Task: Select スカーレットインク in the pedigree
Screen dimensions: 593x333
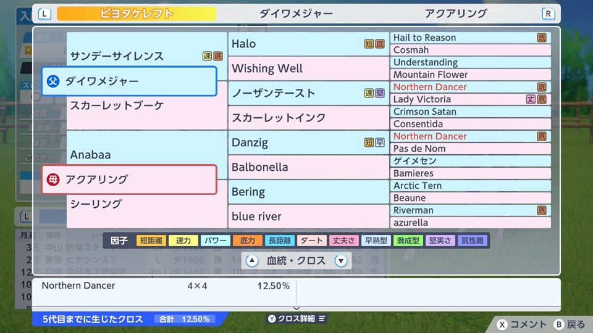Action: coord(308,118)
